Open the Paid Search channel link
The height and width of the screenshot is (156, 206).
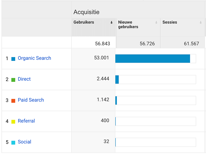pyautogui.click(x=31, y=100)
